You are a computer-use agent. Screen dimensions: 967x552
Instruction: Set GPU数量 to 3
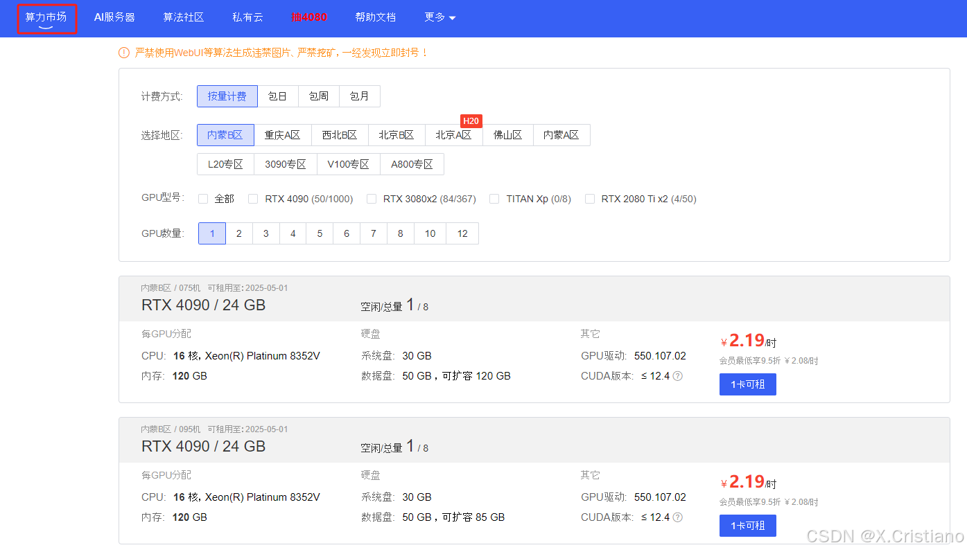coord(266,233)
